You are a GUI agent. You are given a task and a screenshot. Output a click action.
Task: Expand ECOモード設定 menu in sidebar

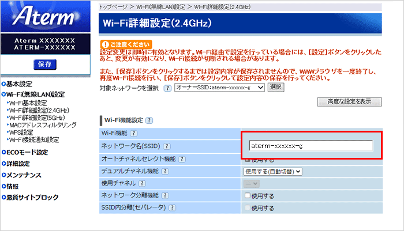[x=27, y=153]
